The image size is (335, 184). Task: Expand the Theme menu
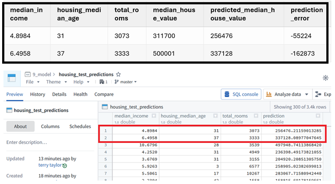click(x=56, y=82)
